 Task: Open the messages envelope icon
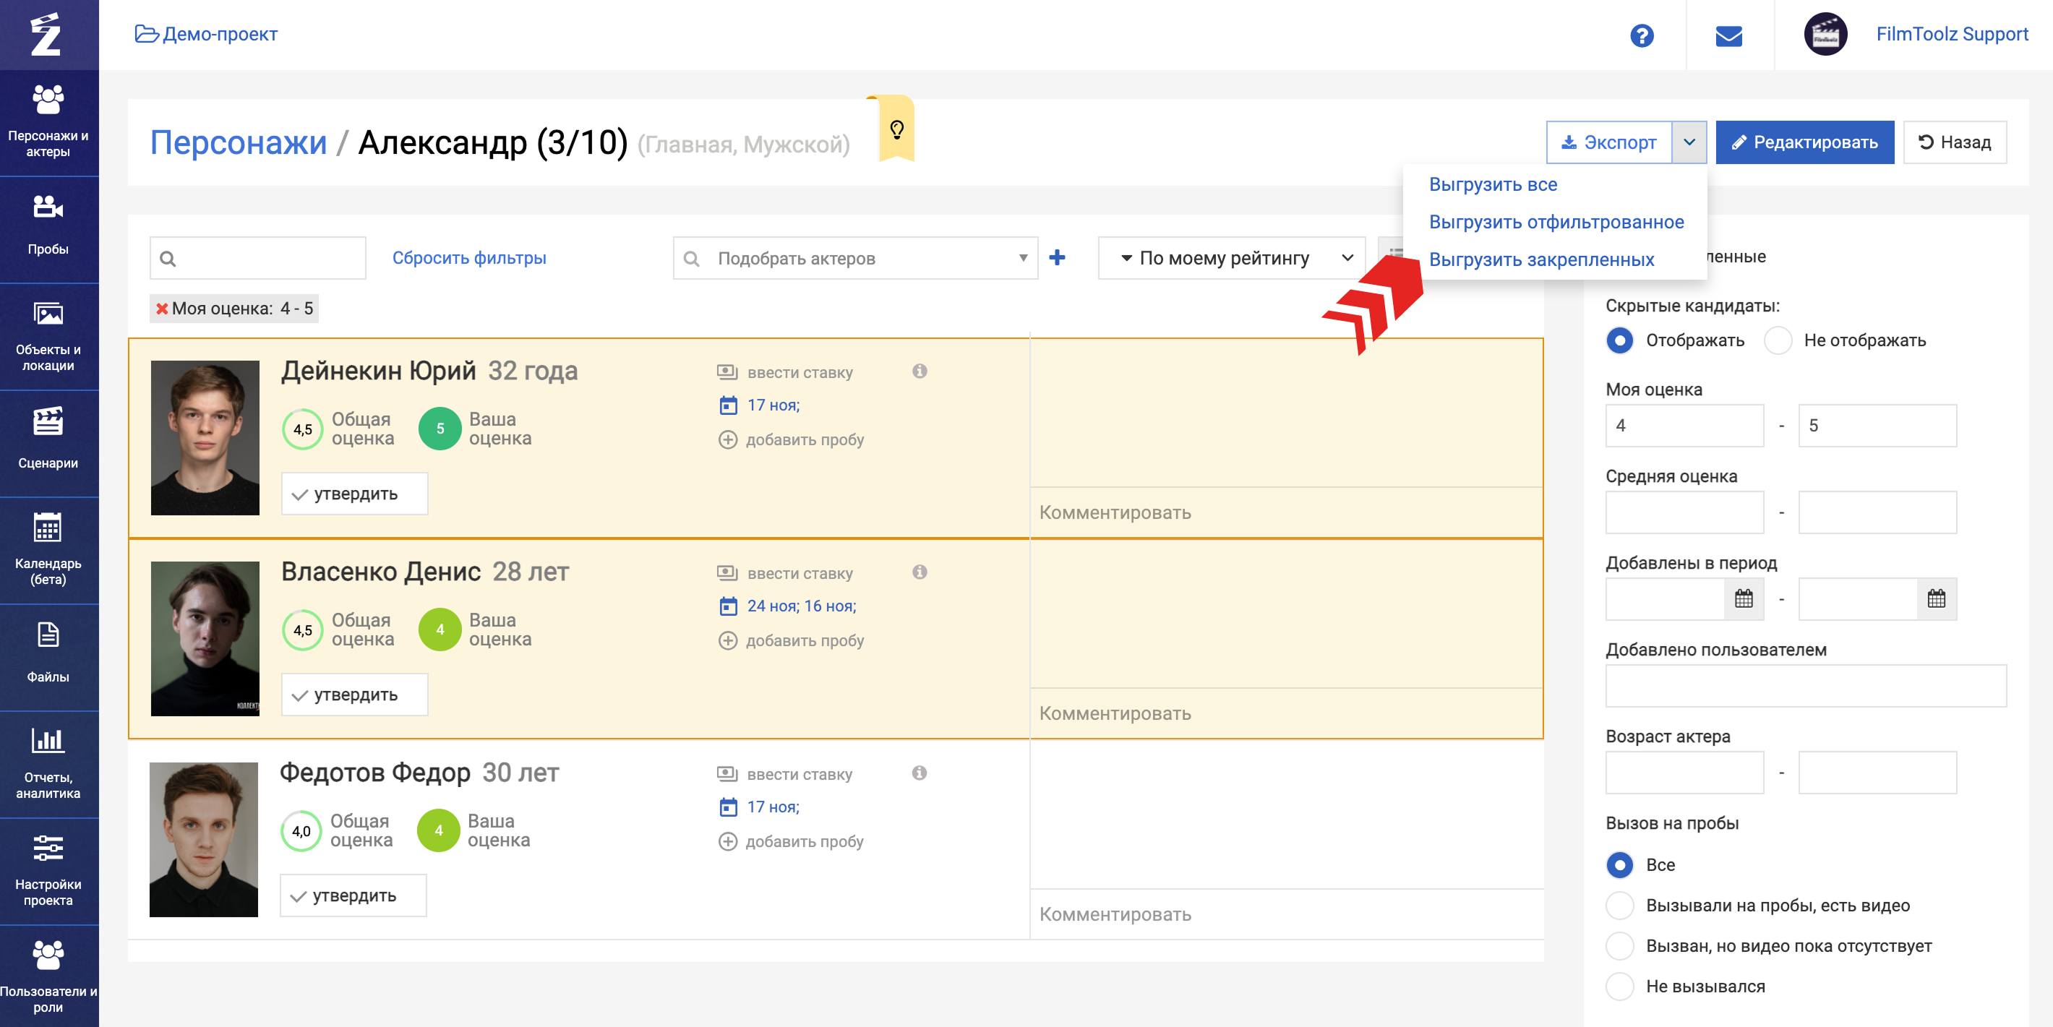point(1728,35)
